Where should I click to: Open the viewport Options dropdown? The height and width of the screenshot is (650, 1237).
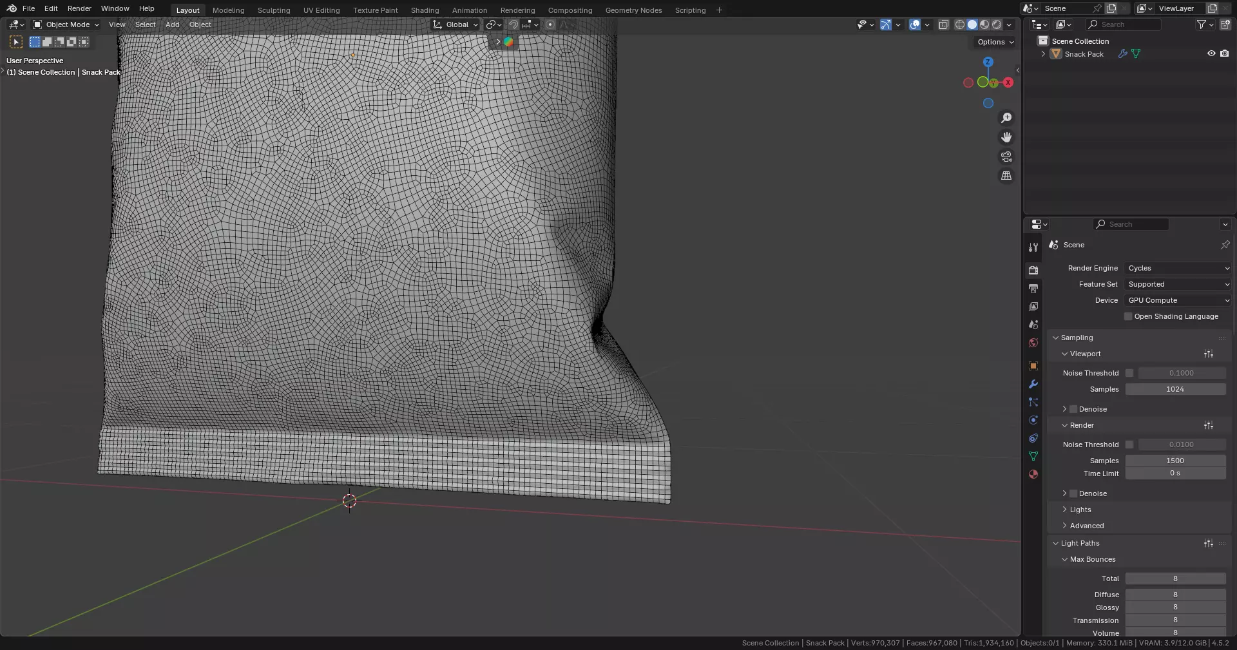pyautogui.click(x=995, y=42)
